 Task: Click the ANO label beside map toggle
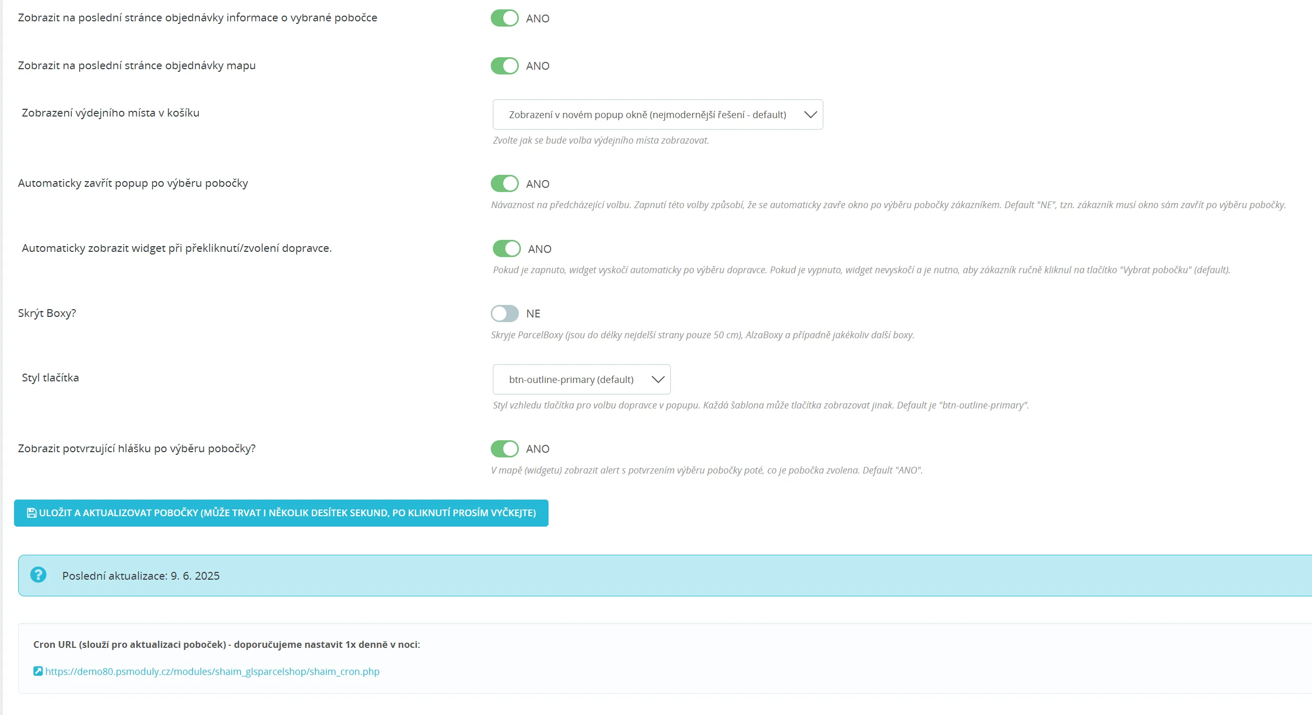click(538, 66)
